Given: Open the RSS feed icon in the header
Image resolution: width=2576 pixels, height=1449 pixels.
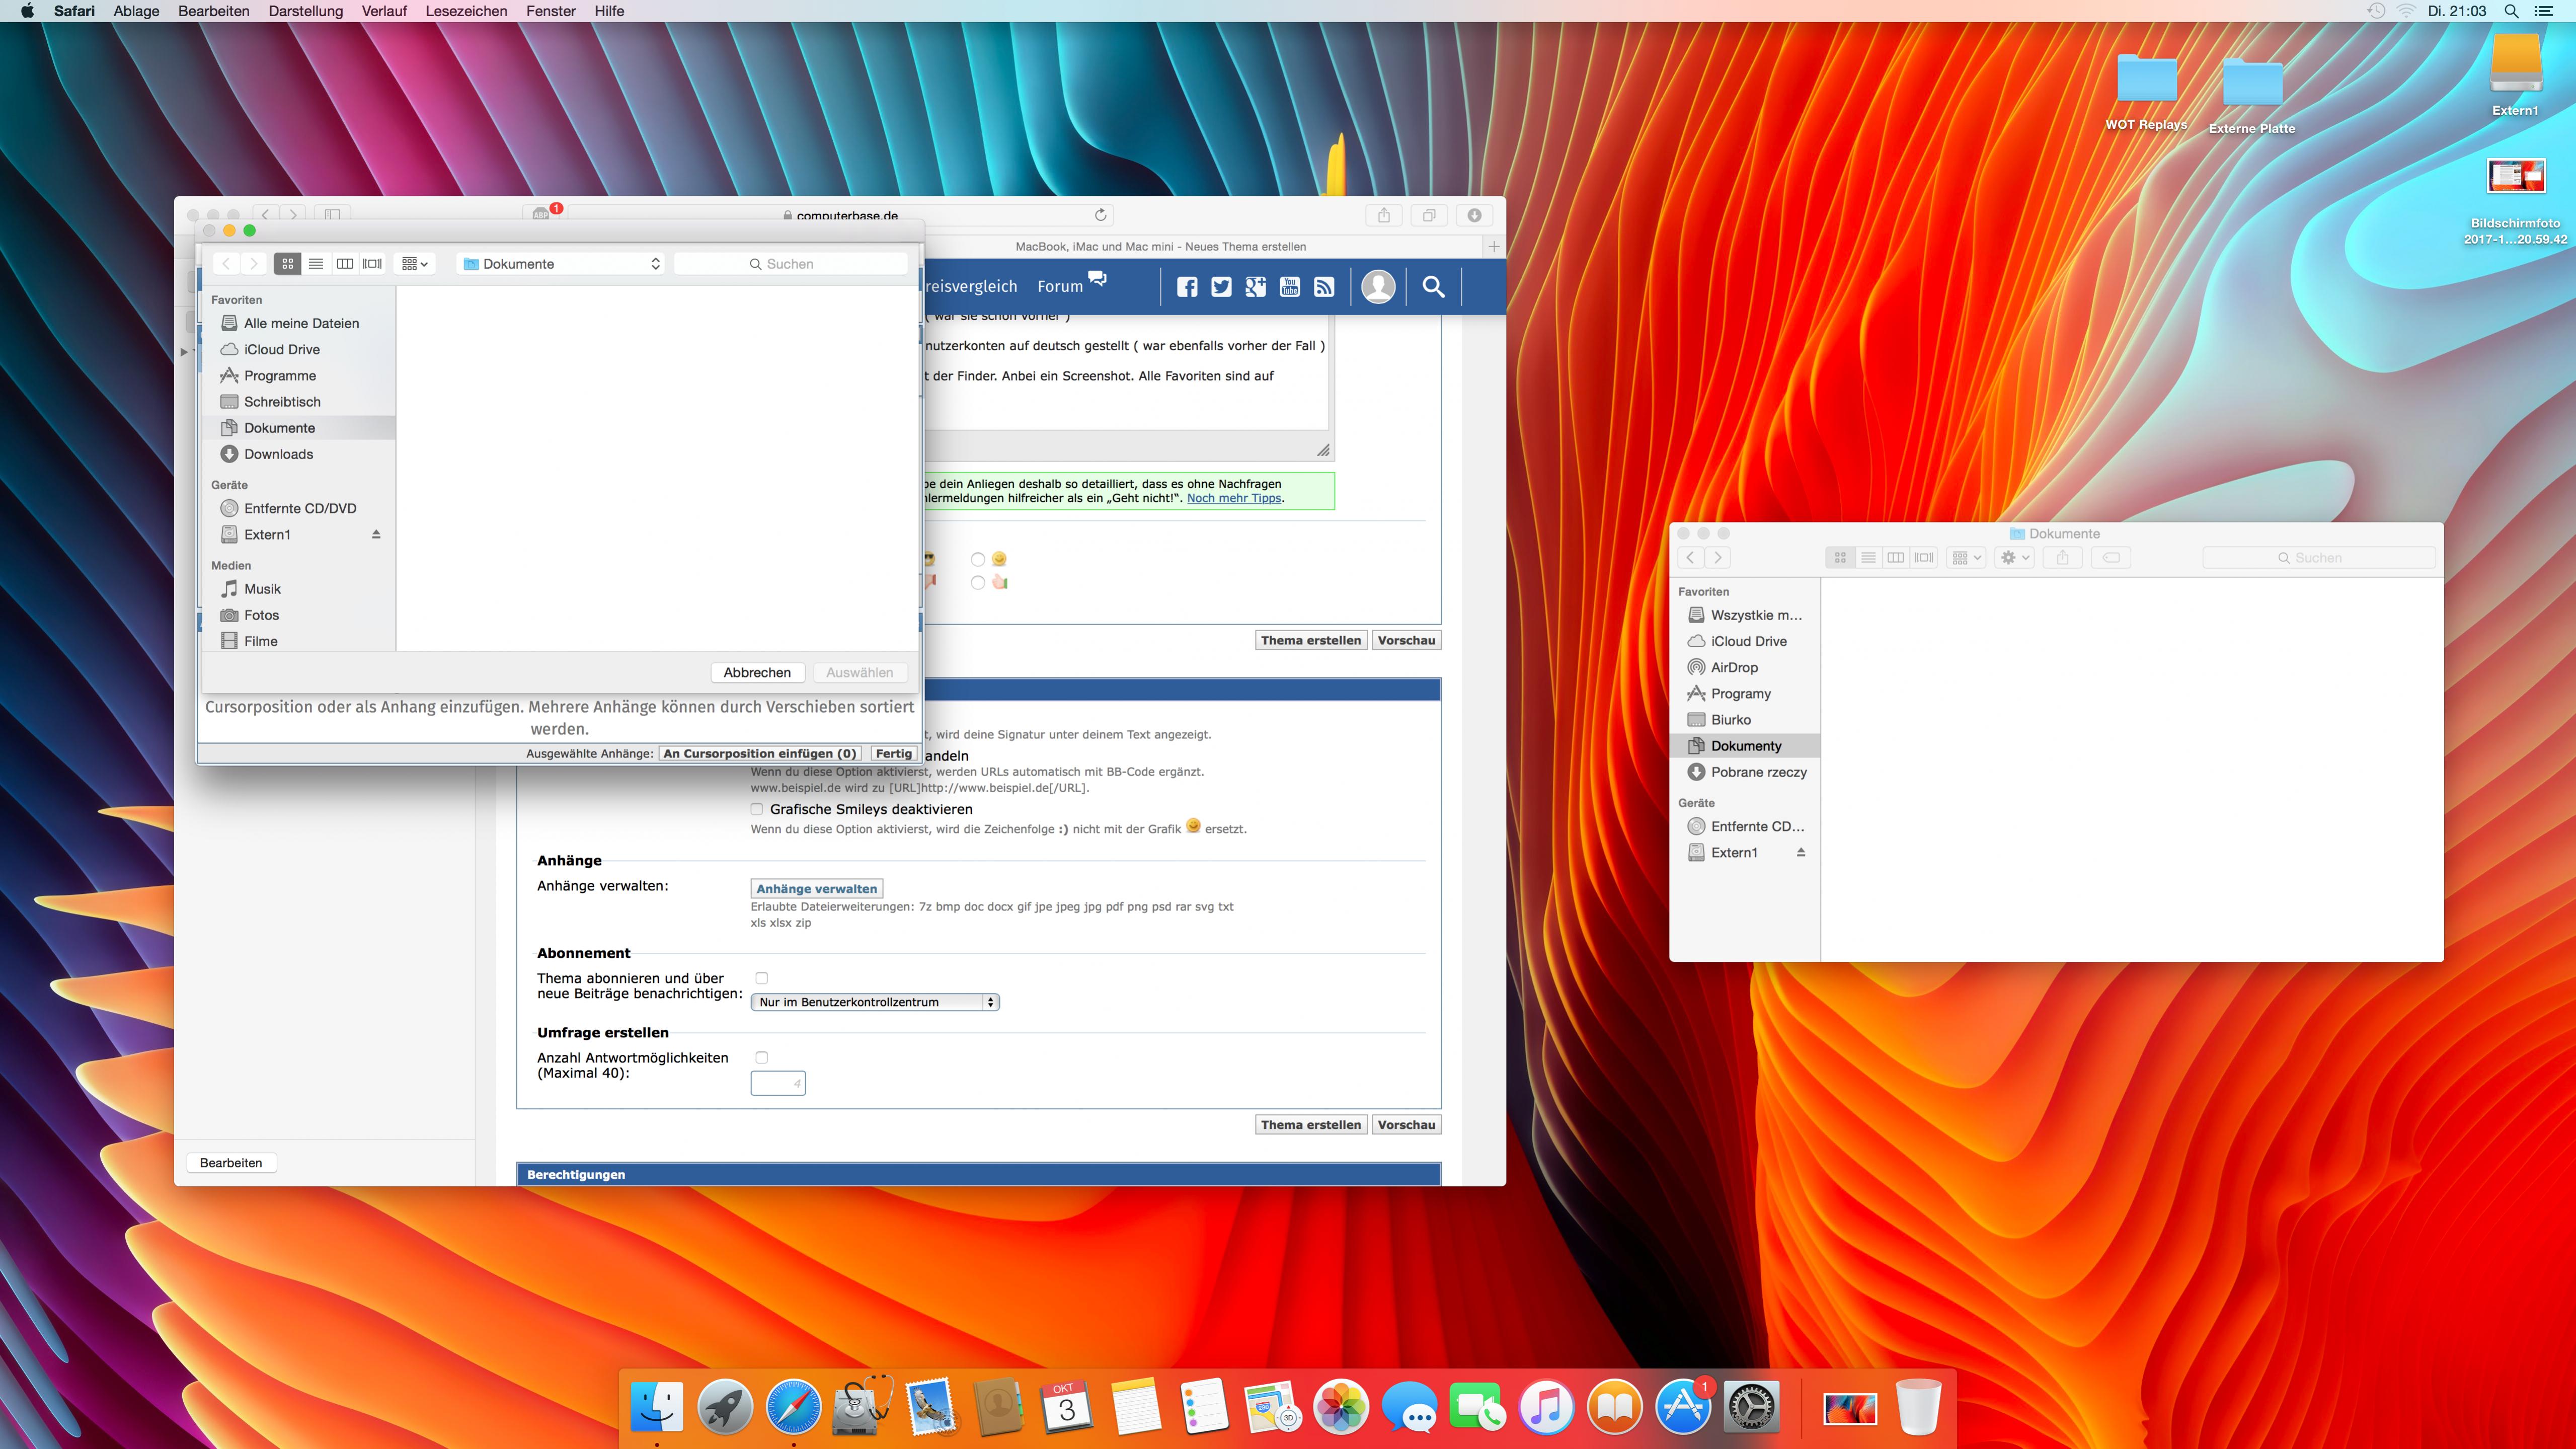Looking at the screenshot, I should pyautogui.click(x=1324, y=287).
